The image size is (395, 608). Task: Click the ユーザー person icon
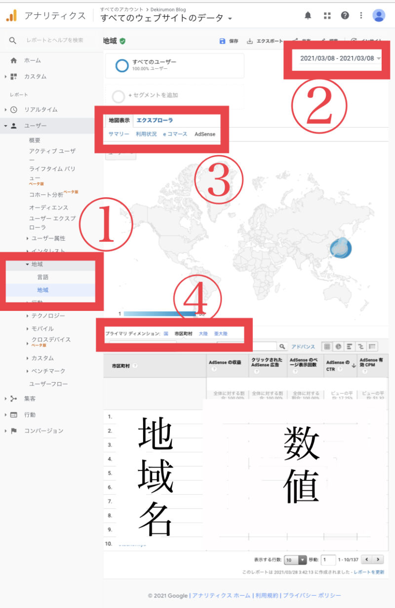[13, 126]
